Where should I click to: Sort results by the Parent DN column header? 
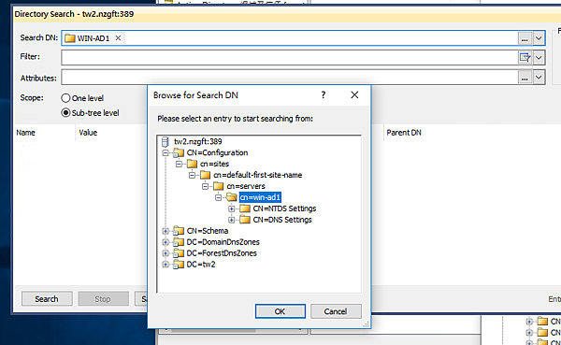(404, 133)
